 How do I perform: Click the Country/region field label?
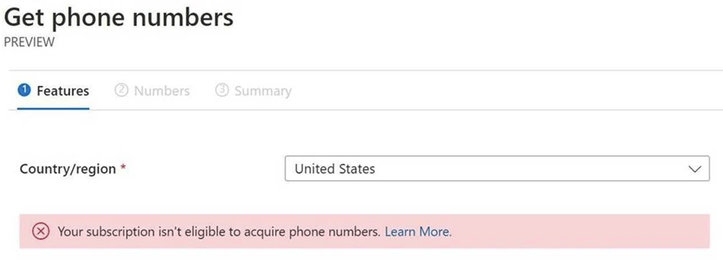point(68,169)
